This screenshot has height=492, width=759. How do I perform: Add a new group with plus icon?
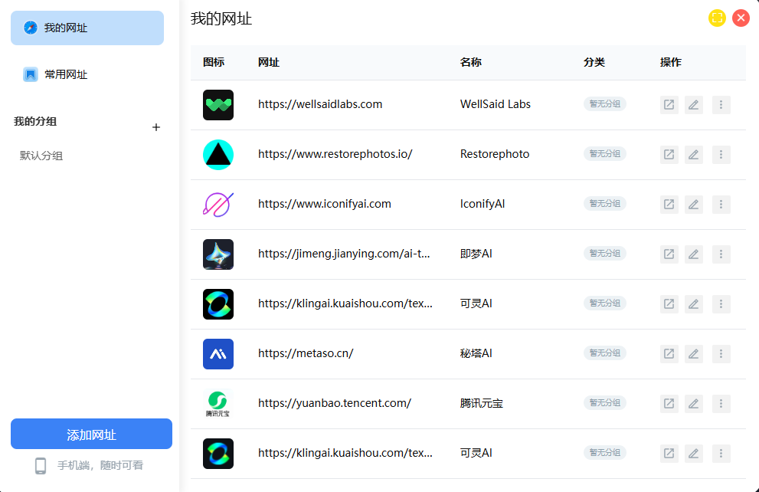coord(156,127)
